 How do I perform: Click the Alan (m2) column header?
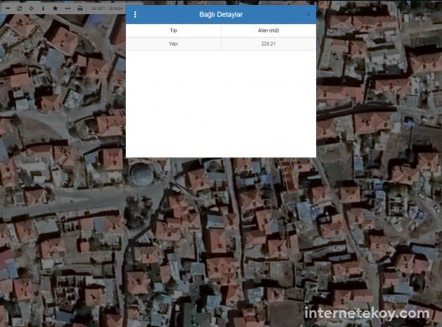(269, 30)
